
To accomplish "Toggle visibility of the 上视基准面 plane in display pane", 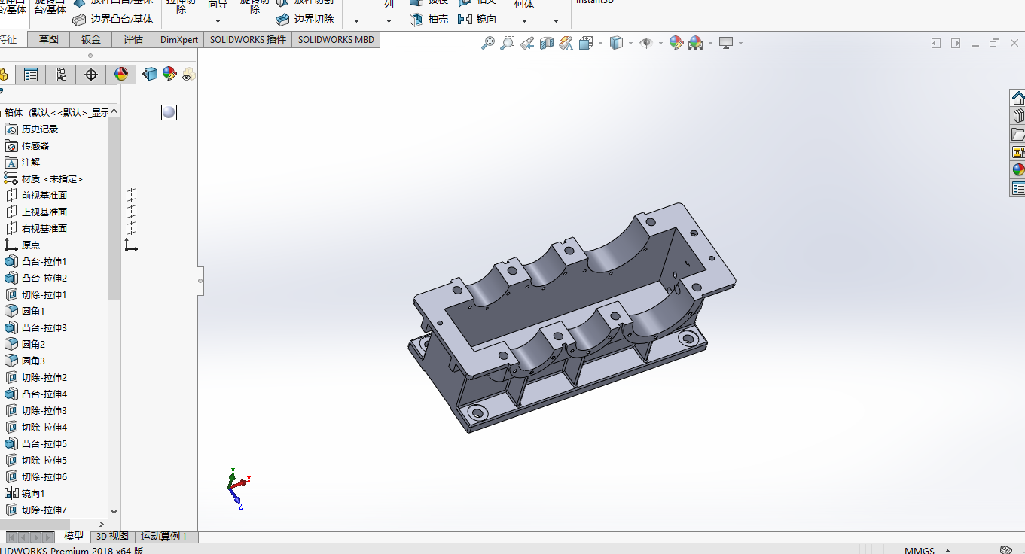I will (x=131, y=212).
